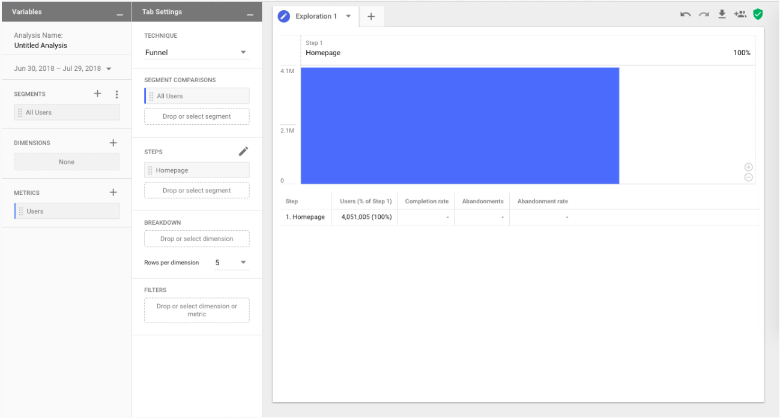Click the Users metric drag handle

(21, 211)
